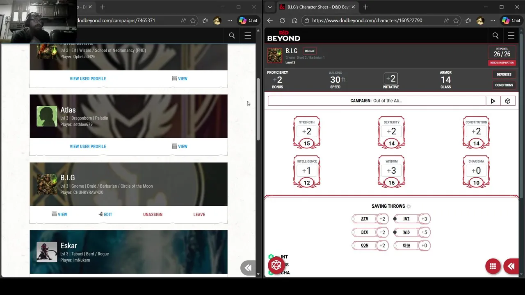Screen dimensions: 525x295
Task: Roll the WIS saving throw +5
Action: pyautogui.click(x=424, y=232)
